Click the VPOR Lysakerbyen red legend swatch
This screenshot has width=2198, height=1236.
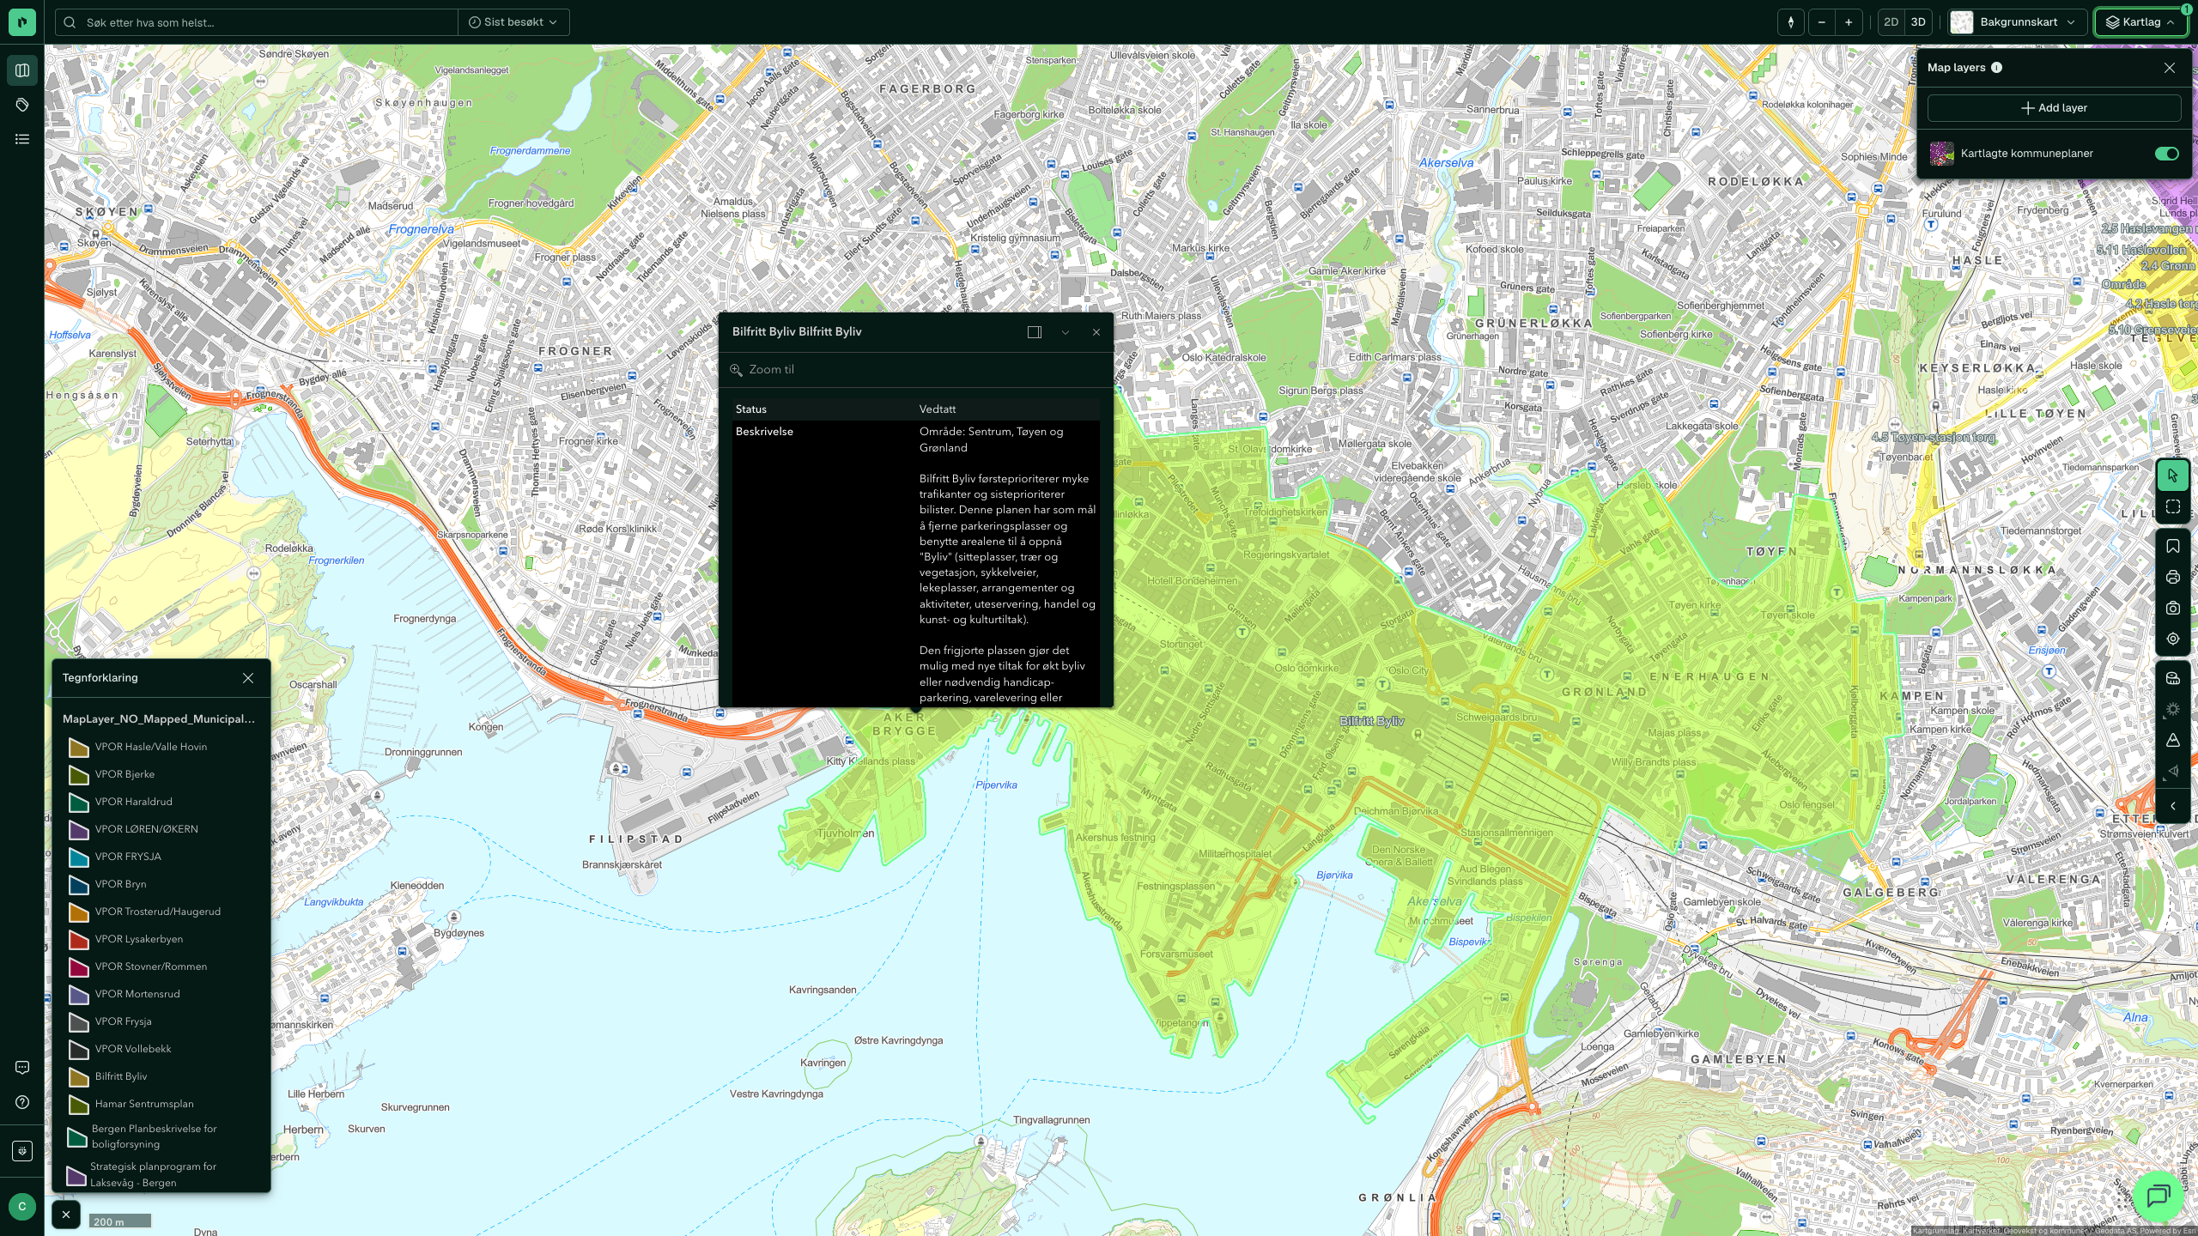[x=79, y=940]
